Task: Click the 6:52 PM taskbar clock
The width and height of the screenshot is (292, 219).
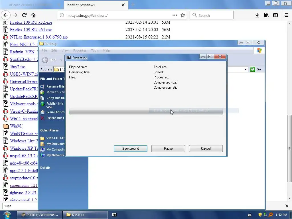Action: [x=281, y=215]
